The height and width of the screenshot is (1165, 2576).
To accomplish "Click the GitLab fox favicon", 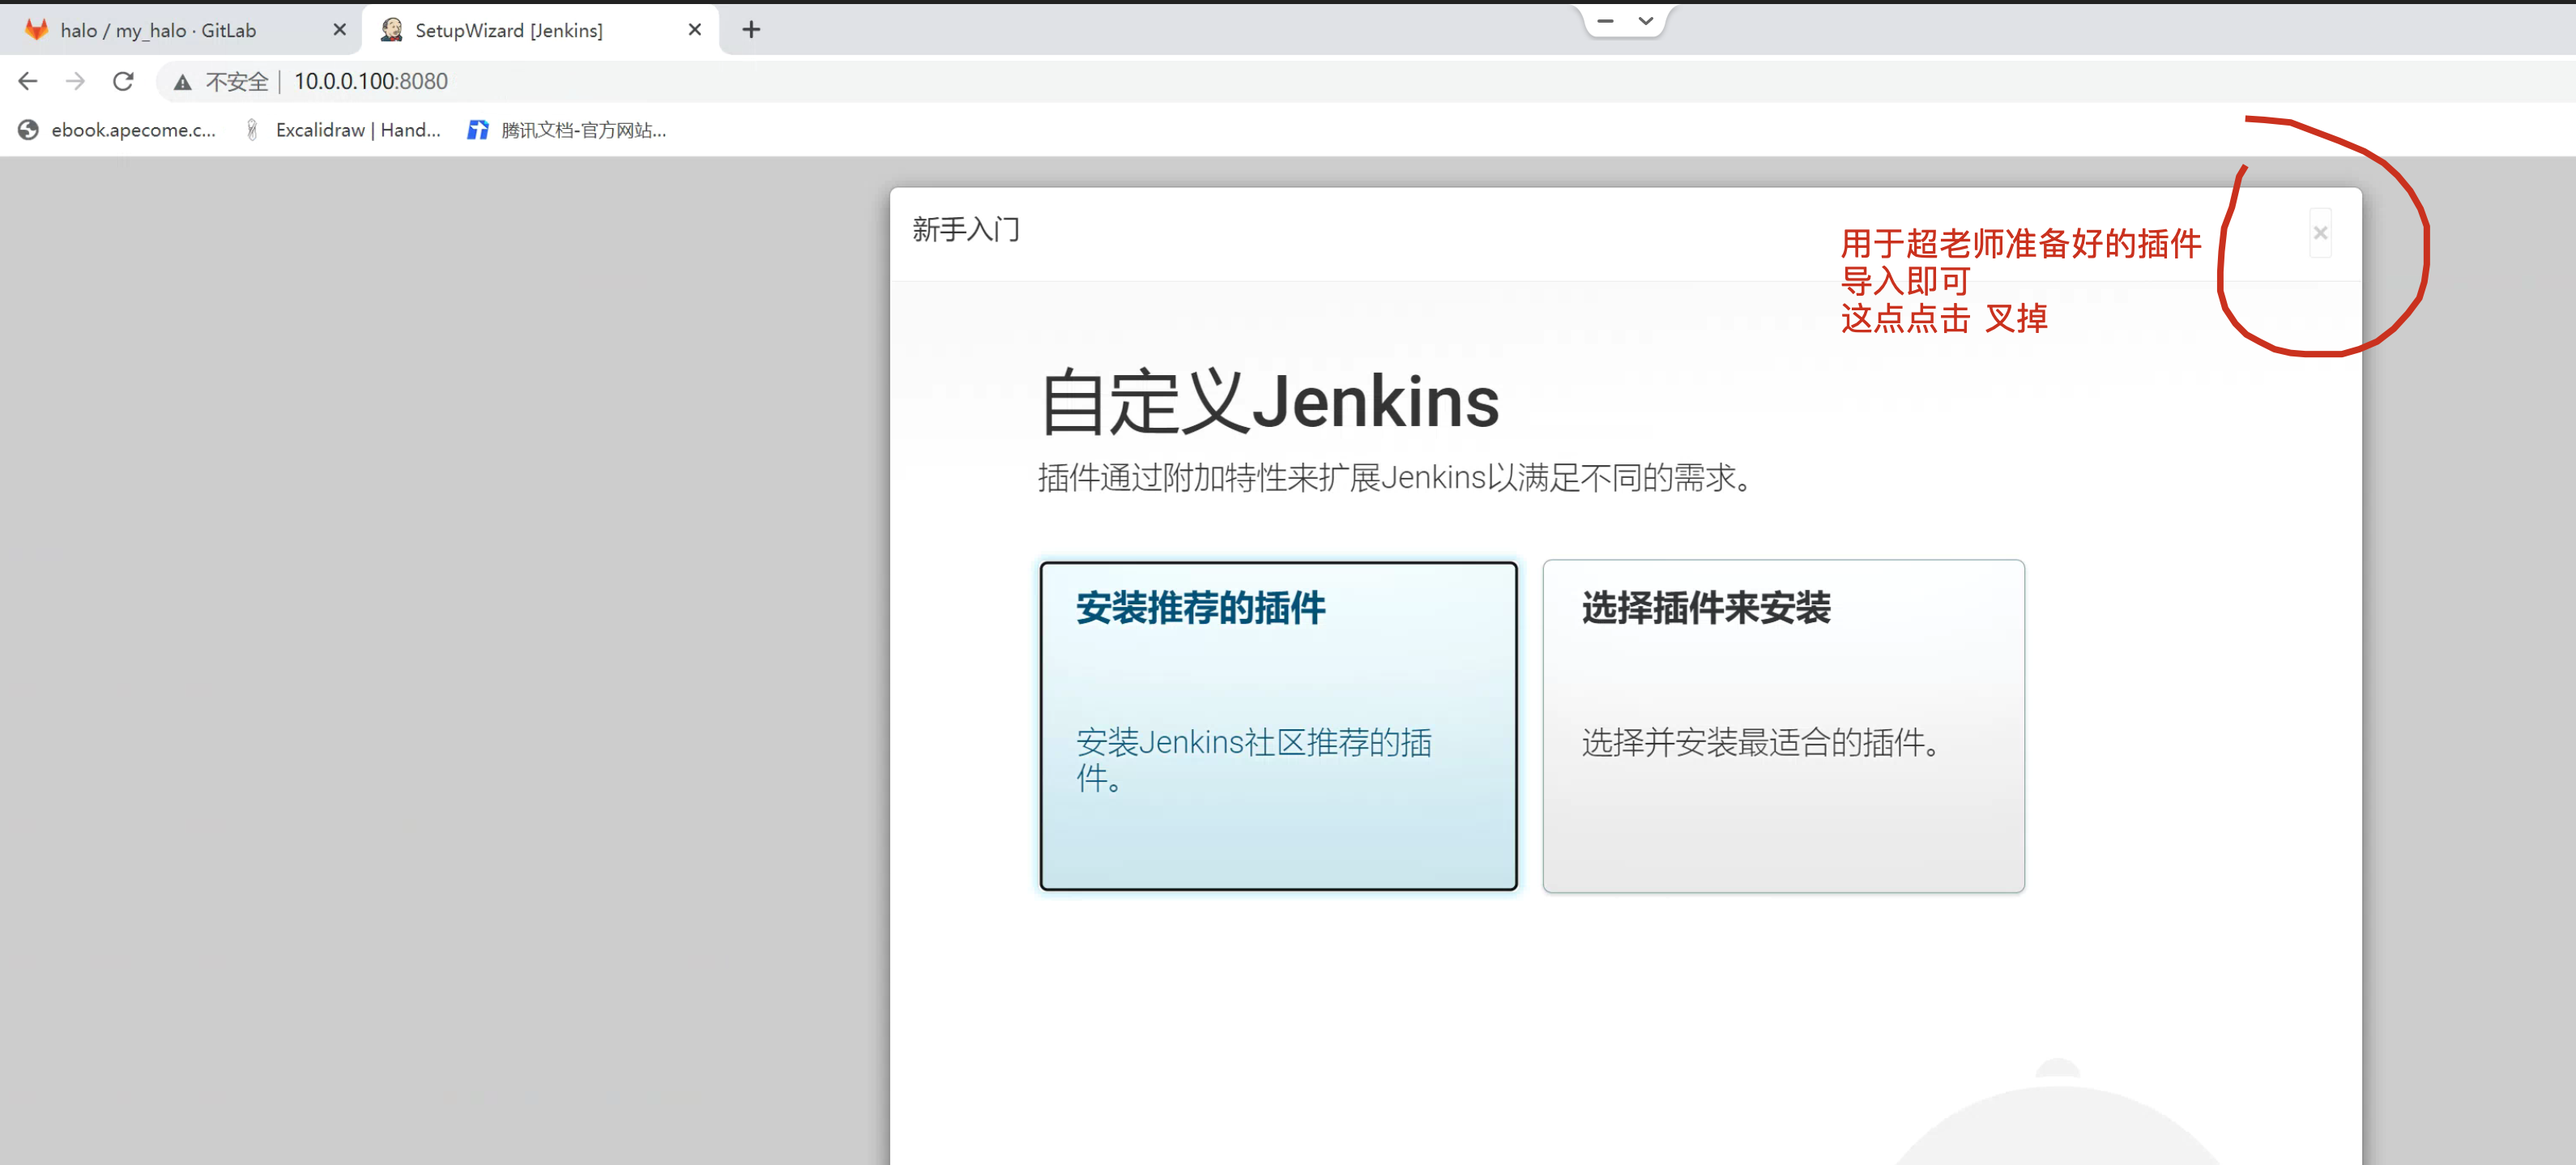I will 37,30.
